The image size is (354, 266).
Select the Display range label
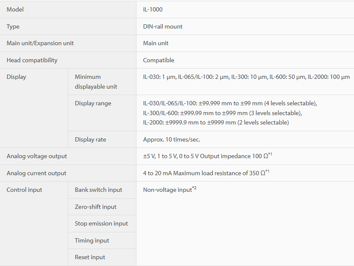[93, 103]
